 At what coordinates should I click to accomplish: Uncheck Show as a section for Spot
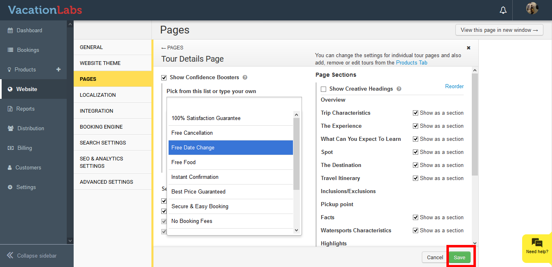tap(415, 152)
